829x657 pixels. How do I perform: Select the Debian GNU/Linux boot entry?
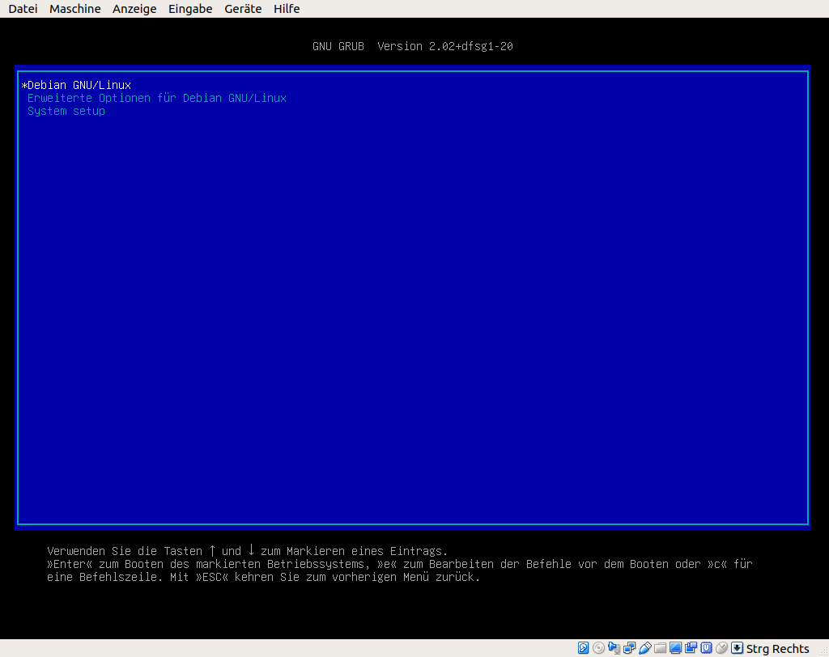tap(79, 84)
